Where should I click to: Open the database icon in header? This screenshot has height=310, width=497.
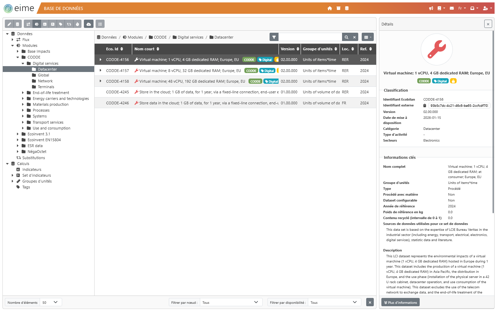coord(347,8)
